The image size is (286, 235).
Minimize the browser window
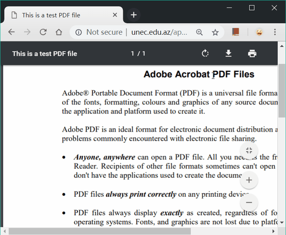tap(229, 7)
